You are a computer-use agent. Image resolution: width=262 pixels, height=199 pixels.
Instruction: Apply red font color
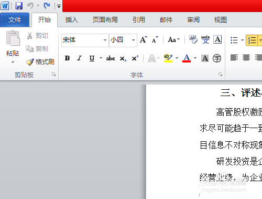[x=187, y=58]
